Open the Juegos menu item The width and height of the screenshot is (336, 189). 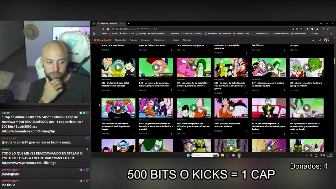[176, 40]
